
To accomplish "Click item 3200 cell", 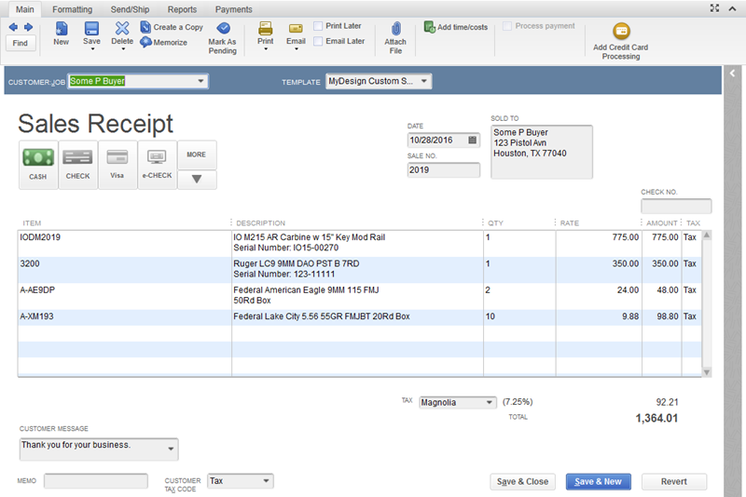I will (125, 270).
